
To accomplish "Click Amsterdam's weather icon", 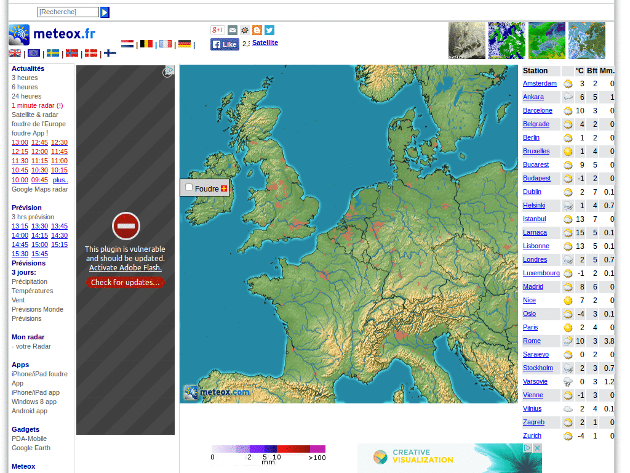I will point(568,84).
